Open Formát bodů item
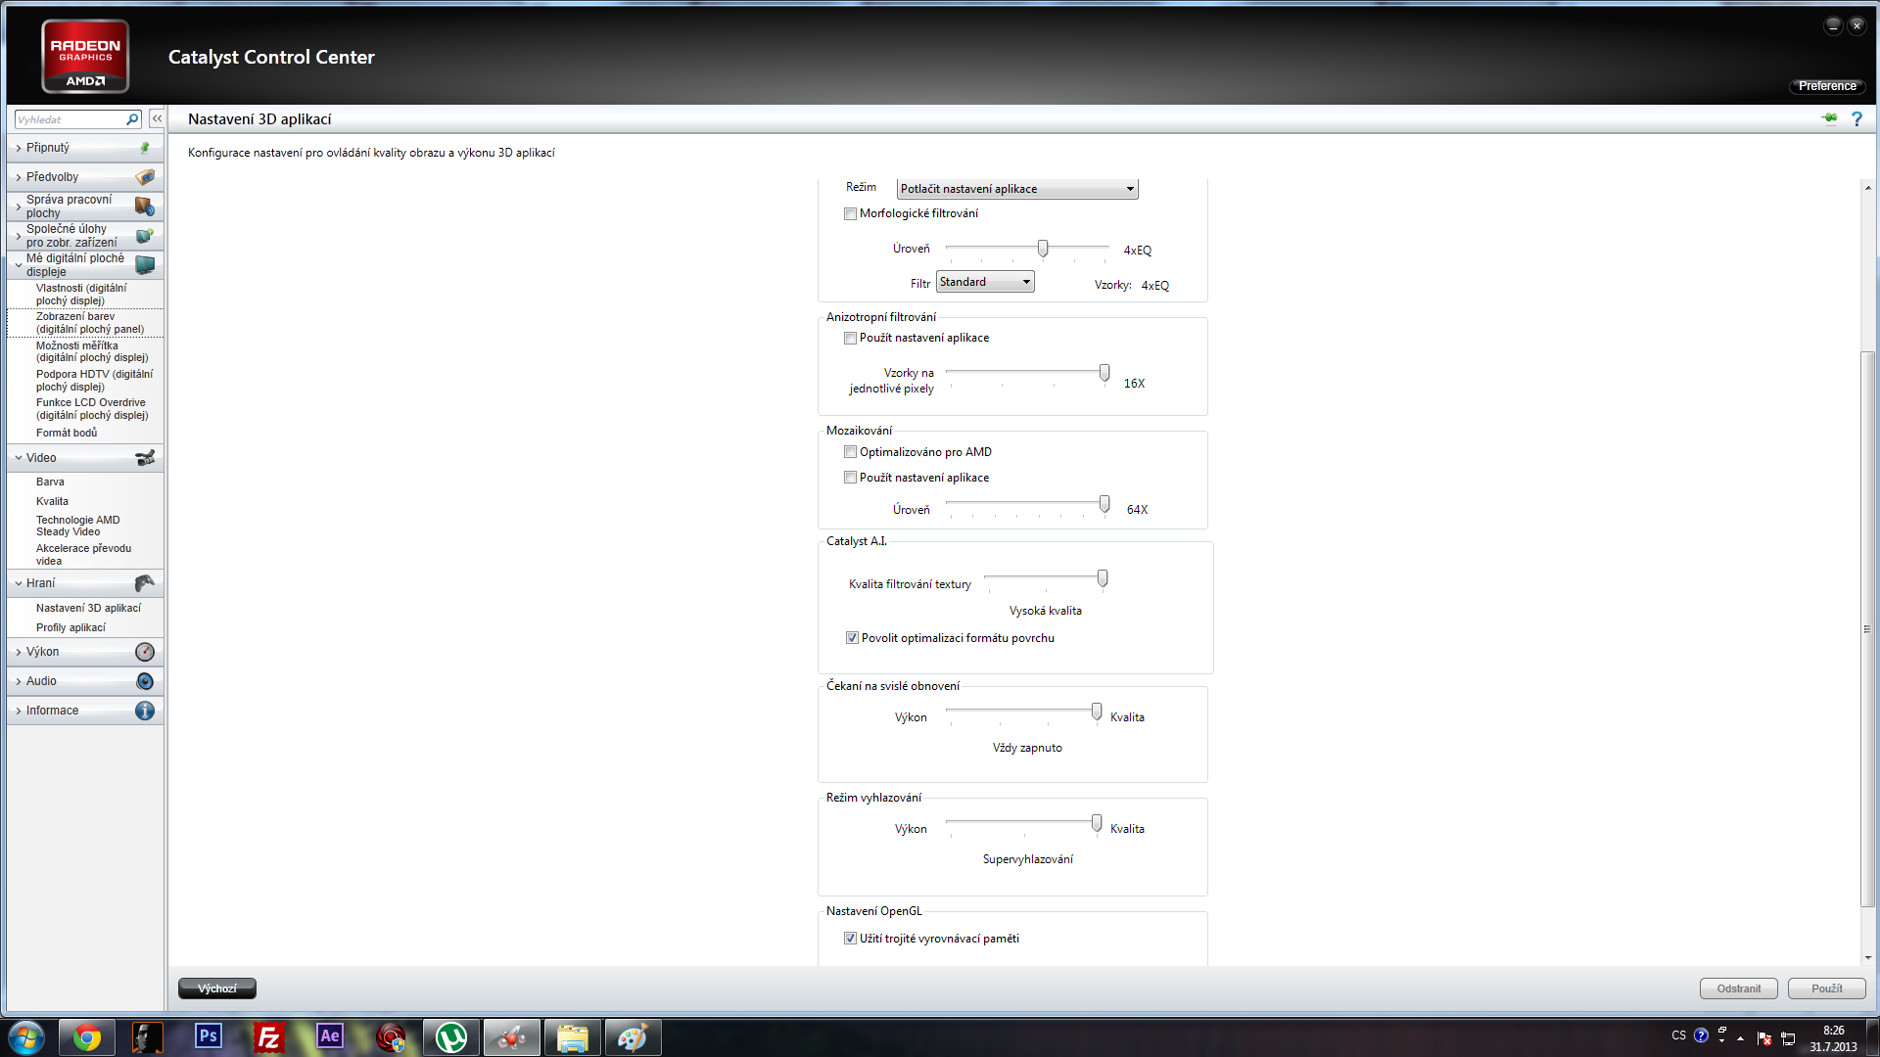Viewport: 1880px width, 1057px height. (x=67, y=433)
